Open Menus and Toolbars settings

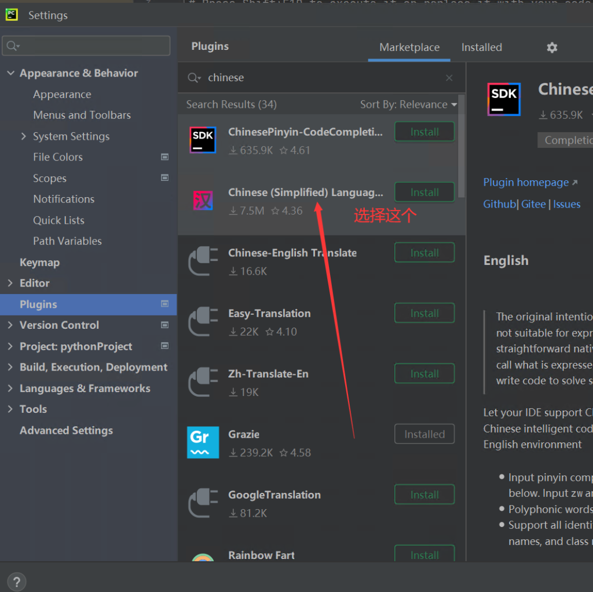coord(82,115)
